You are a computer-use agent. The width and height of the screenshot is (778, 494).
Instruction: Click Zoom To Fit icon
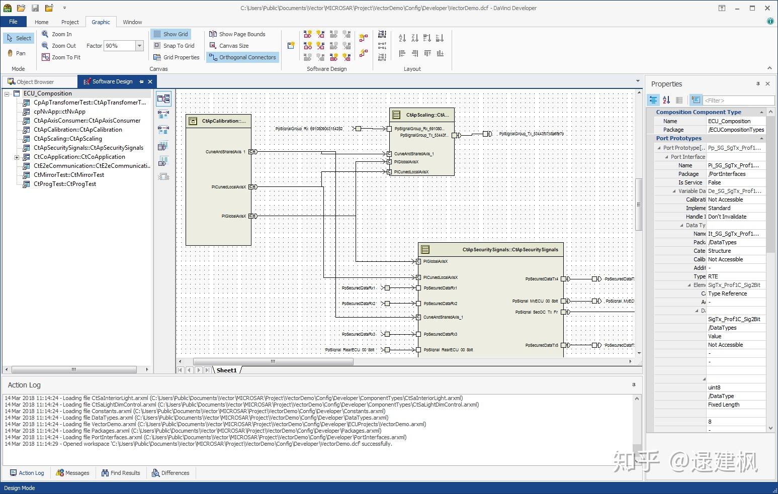45,57
